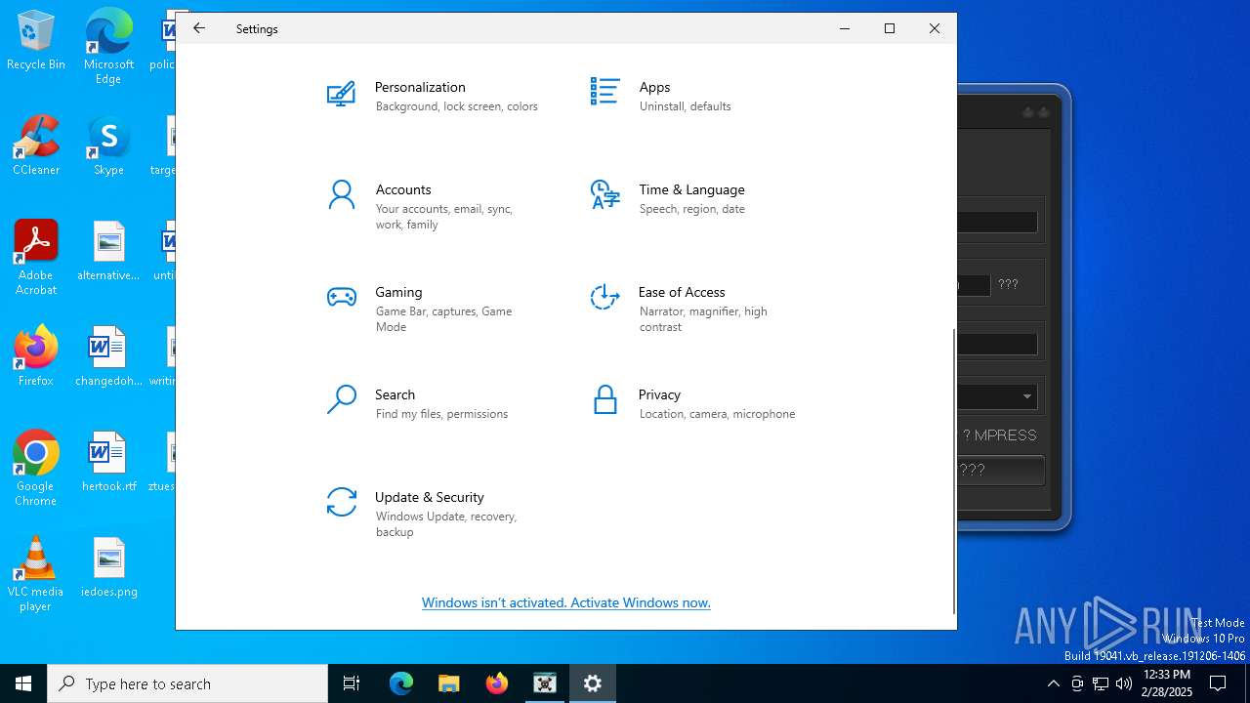The width and height of the screenshot is (1250, 703).
Task: Select iedoes.png file on desktop
Action: pos(108,567)
